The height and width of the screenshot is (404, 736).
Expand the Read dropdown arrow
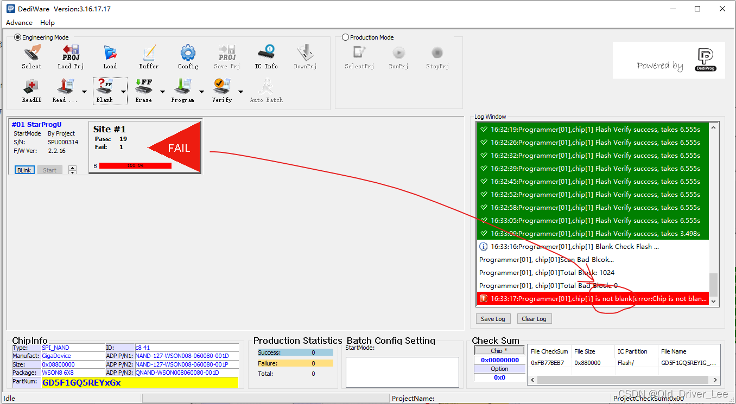(x=84, y=92)
